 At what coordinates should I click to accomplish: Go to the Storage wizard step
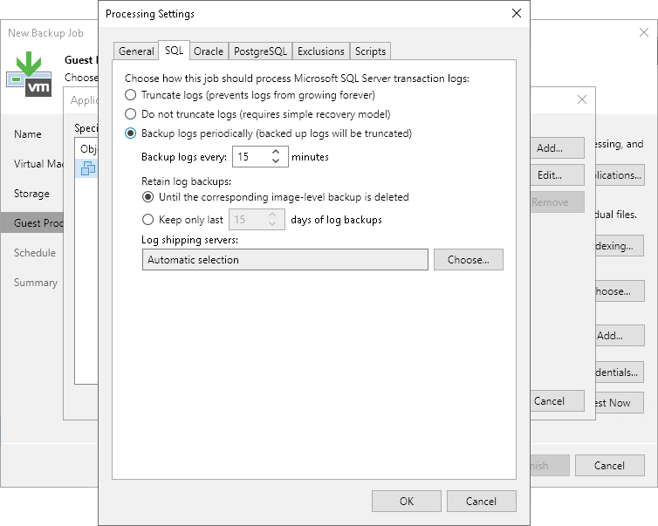point(31,194)
